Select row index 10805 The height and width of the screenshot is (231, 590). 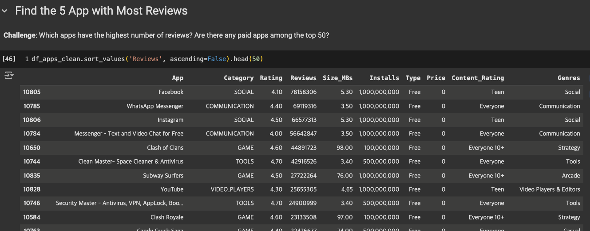tap(32, 92)
